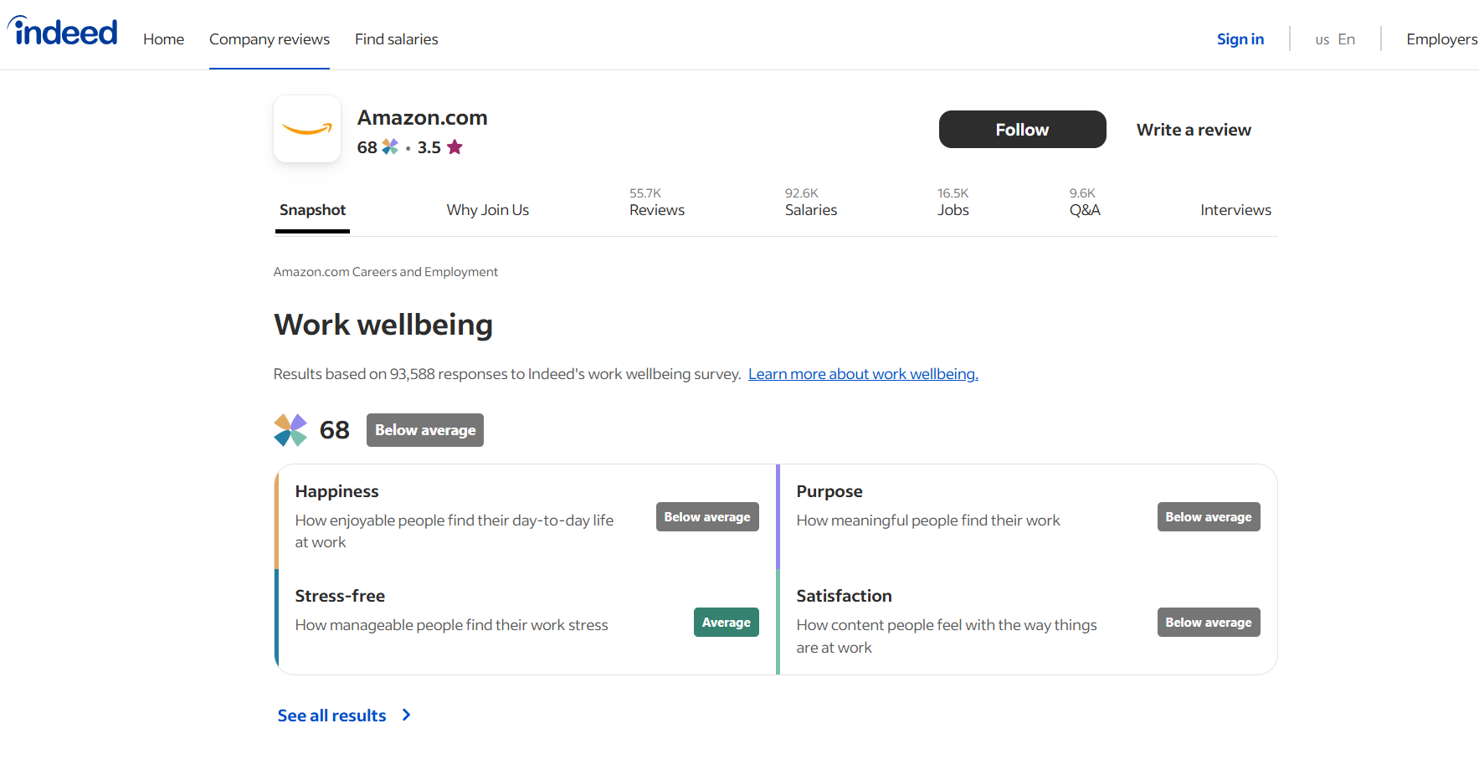Open Find salaries in top navigation
Viewport: 1479px width, 759px height.
click(x=397, y=39)
